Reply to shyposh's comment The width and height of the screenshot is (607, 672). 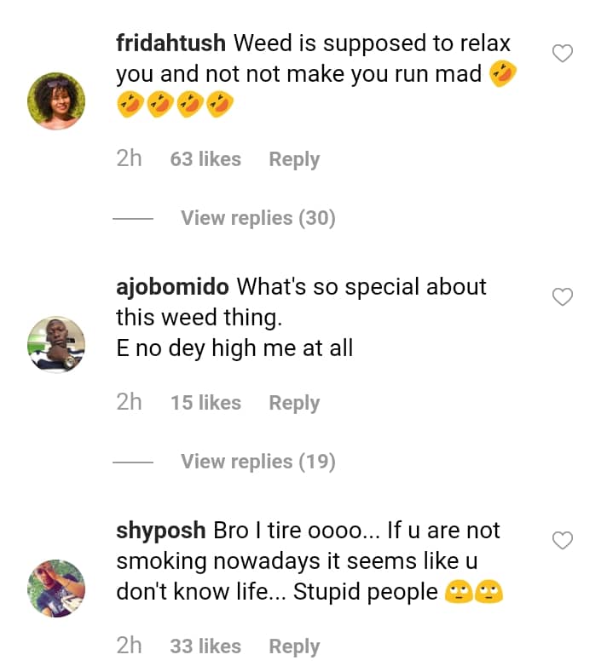click(x=294, y=646)
